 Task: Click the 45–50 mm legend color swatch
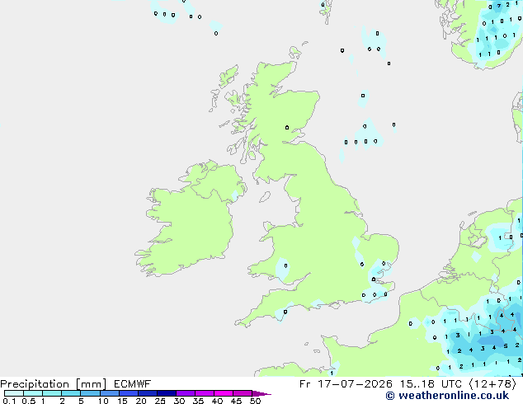pos(243,393)
